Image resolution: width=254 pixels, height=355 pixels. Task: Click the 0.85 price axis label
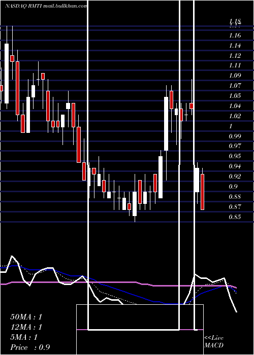pyautogui.click(x=235, y=217)
